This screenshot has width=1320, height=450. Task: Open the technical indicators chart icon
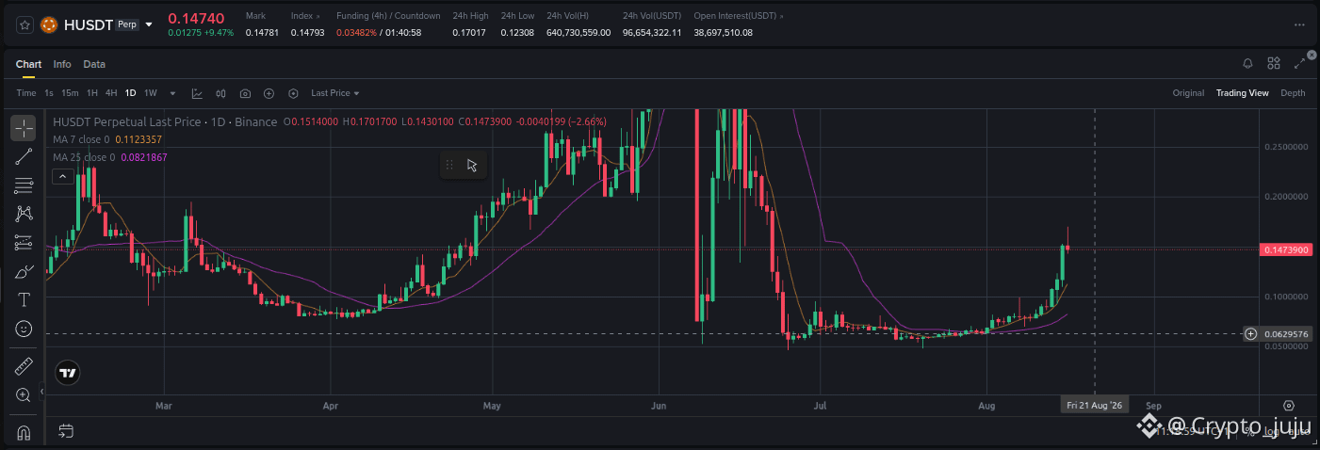coord(198,93)
